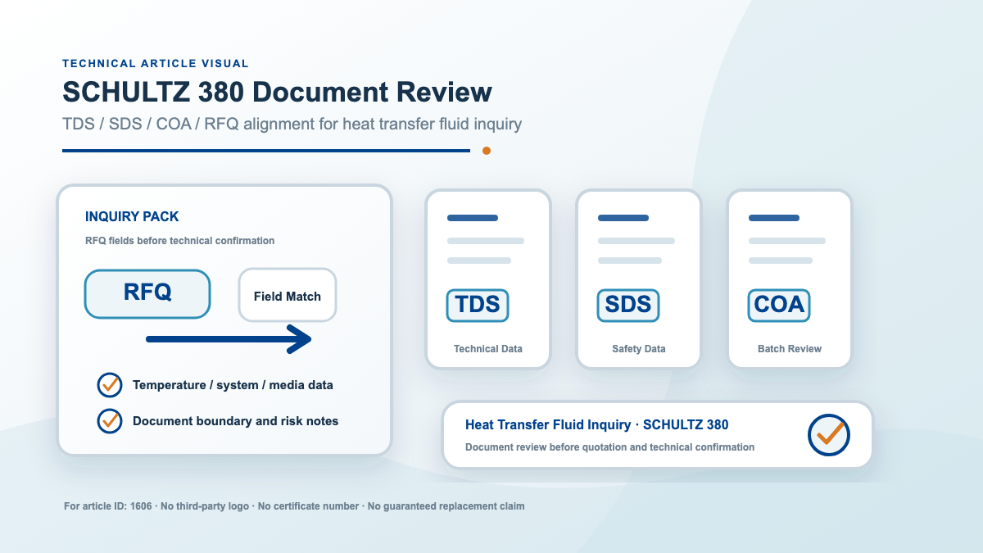Click the SDS badge icon

pyautogui.click(x=628, y=305)
